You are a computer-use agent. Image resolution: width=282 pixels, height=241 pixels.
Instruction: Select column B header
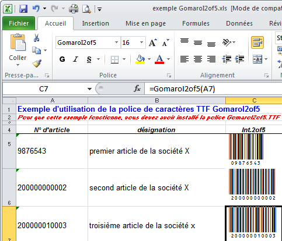tap(157, 101)
